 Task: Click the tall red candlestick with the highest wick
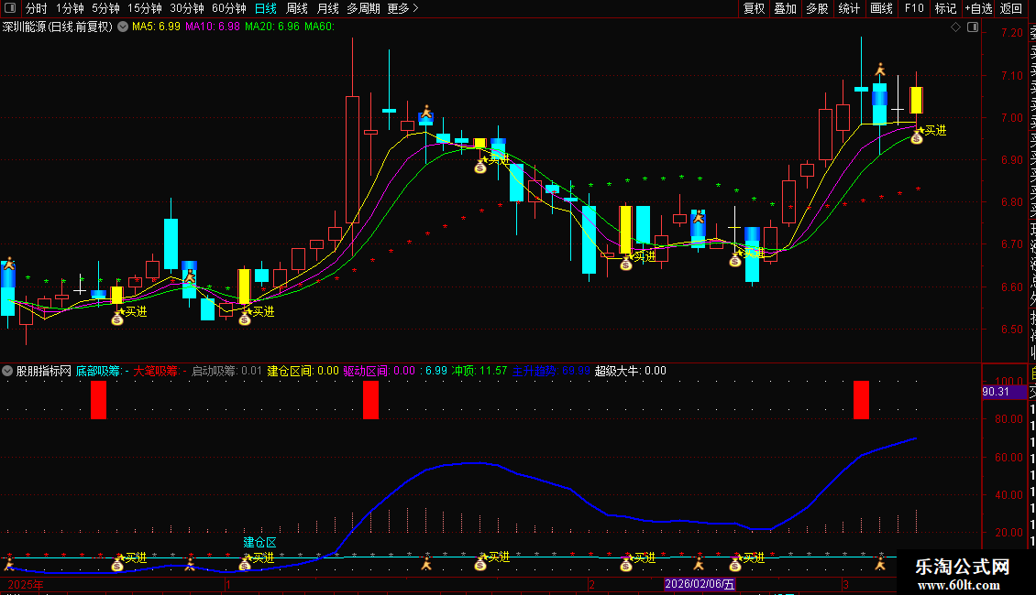pyautogui.click(x=353, y=158)
